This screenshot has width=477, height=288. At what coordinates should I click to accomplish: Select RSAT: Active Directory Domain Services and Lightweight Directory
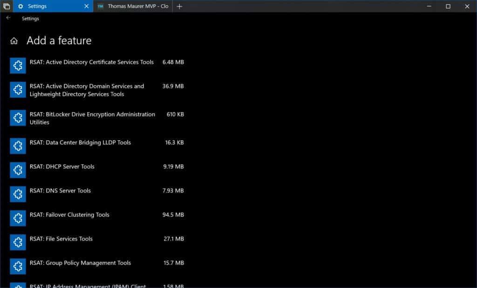87,90
